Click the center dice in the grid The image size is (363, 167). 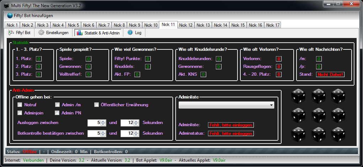(x=318, y=115)
